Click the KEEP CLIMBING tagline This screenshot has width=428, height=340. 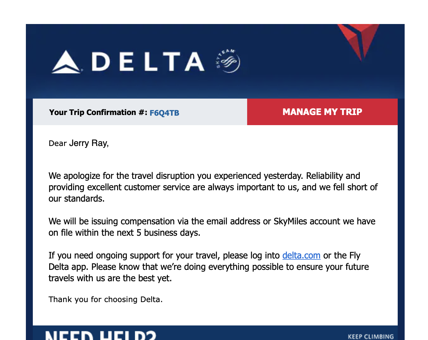coord(371,337)
